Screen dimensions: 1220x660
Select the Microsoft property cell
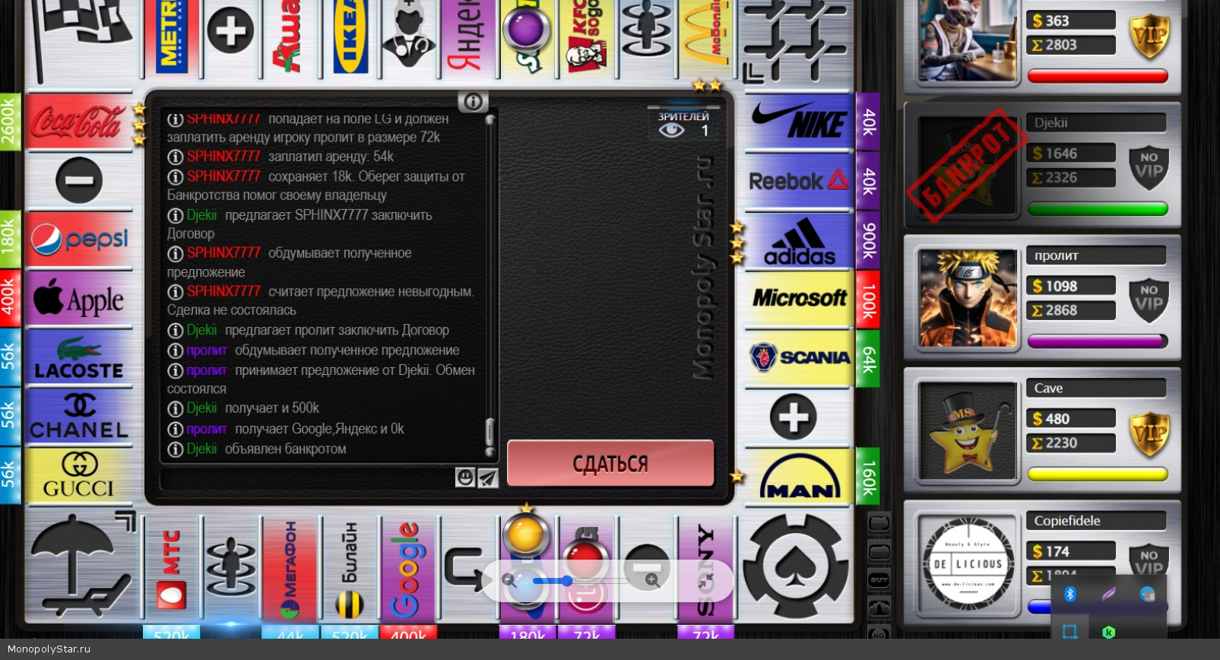[799, 299]
